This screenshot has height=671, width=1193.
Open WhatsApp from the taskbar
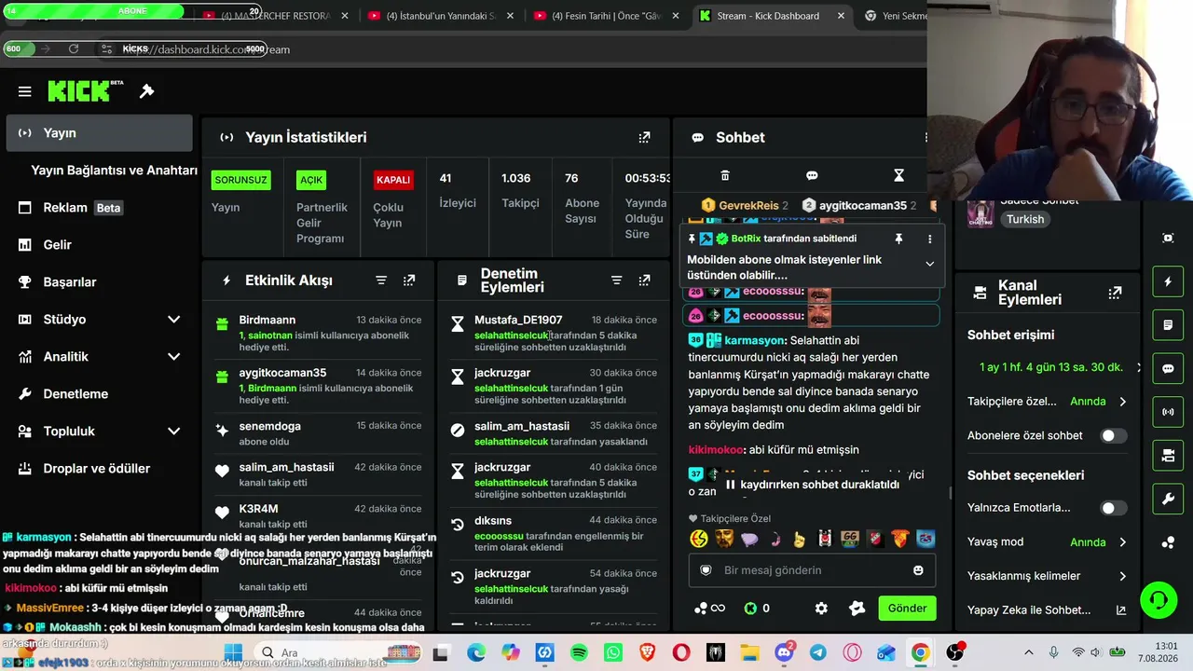(613, 653)
